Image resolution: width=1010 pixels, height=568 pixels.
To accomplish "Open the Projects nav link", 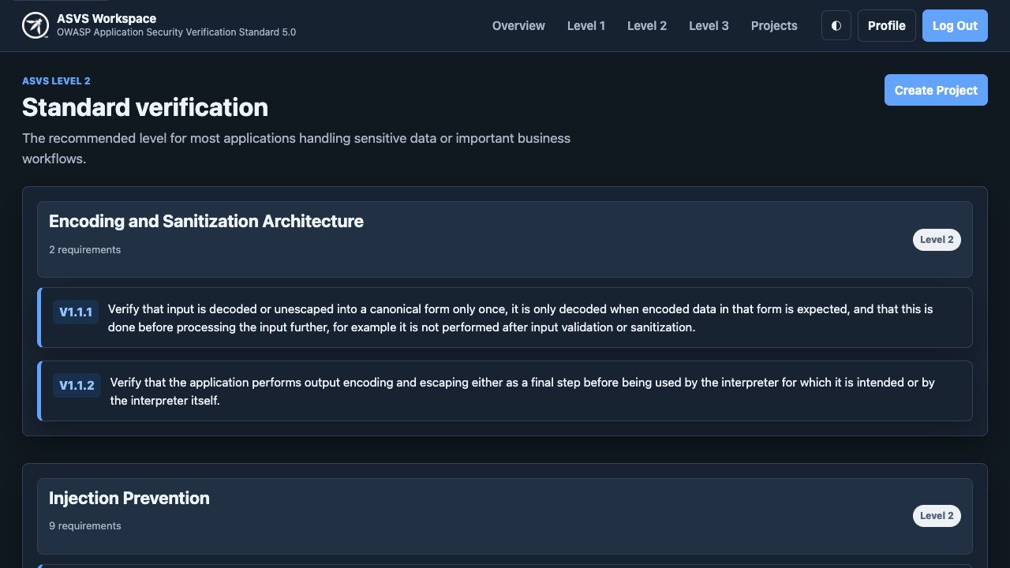I will 774,25.
